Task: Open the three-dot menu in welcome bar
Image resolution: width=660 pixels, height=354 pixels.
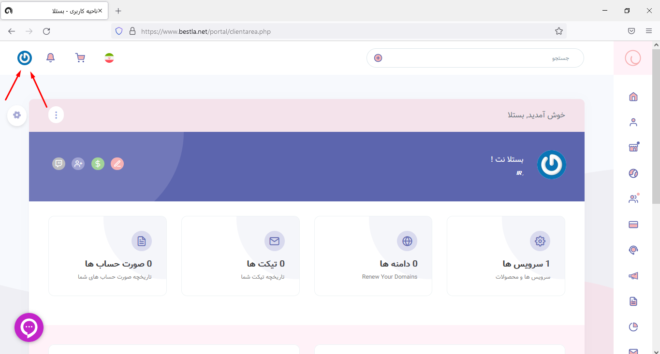Action: pyautogui.click(x=56, y=115)
